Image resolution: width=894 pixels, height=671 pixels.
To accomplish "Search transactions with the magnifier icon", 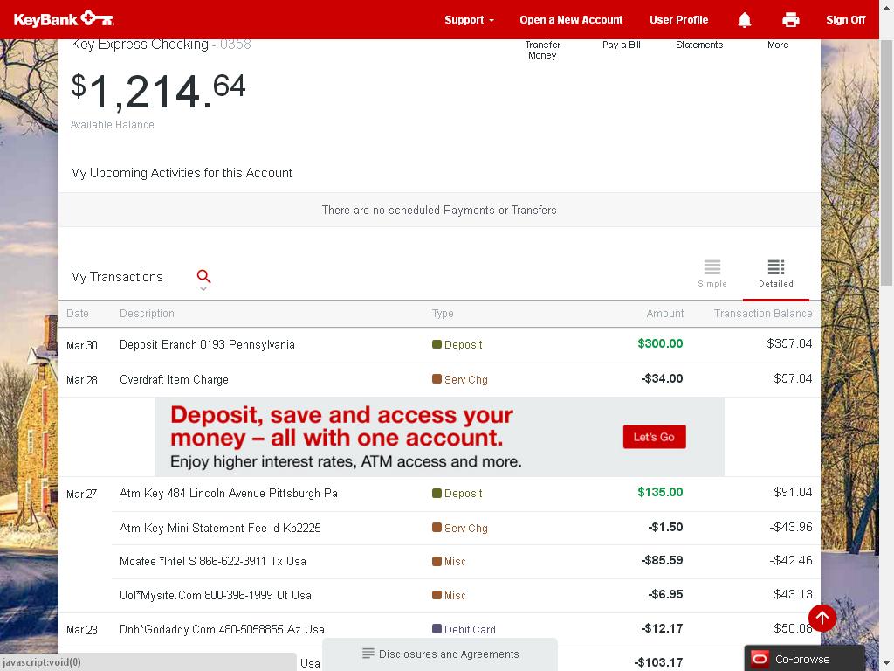I will (x=203, y=276).
